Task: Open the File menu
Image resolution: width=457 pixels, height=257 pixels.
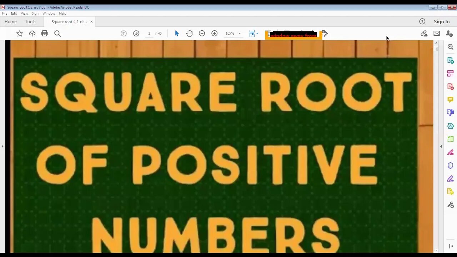Action: click(5, 13)
